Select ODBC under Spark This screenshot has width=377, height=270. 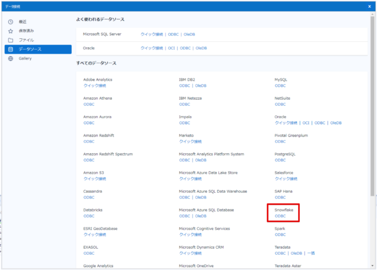(280, 235)
